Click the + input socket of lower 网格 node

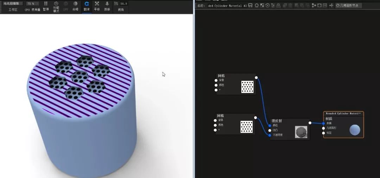(215, 130)
